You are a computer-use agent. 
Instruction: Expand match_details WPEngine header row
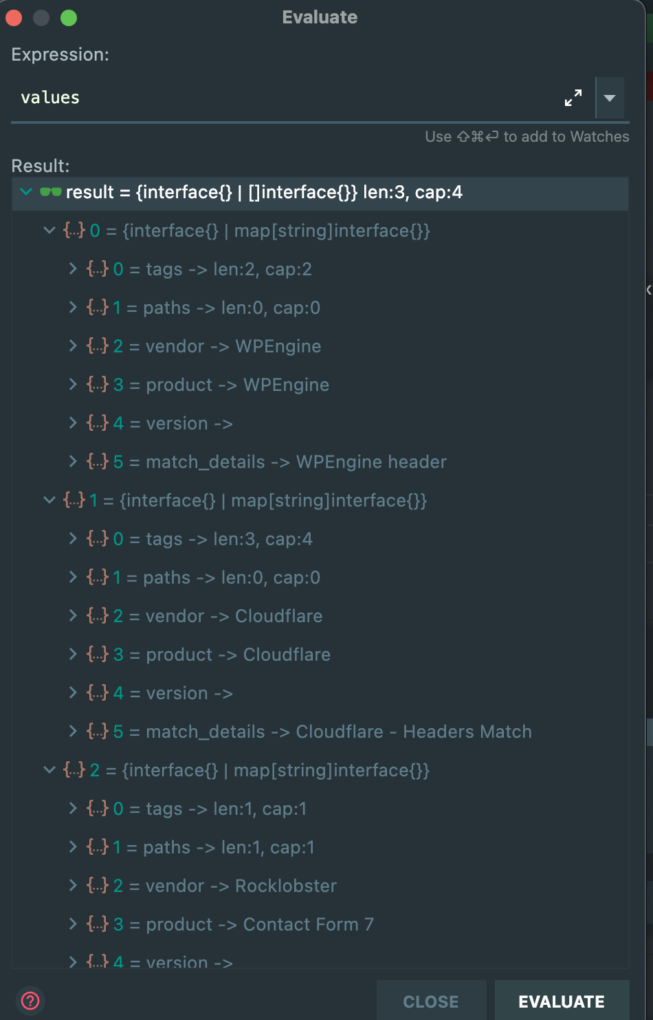pyautogui.click(x=72, y=462)
